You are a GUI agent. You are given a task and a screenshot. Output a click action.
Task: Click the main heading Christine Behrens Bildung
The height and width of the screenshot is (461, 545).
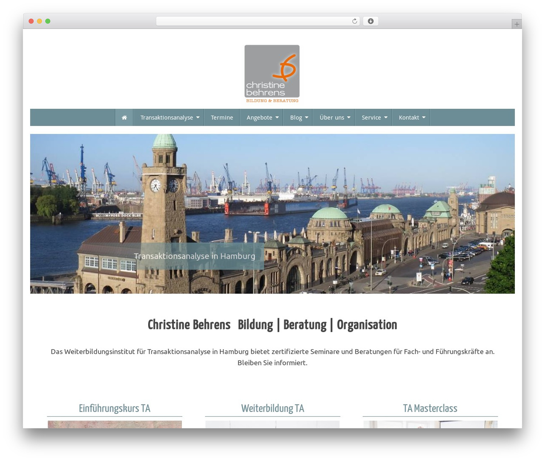[x=272, y=325]
